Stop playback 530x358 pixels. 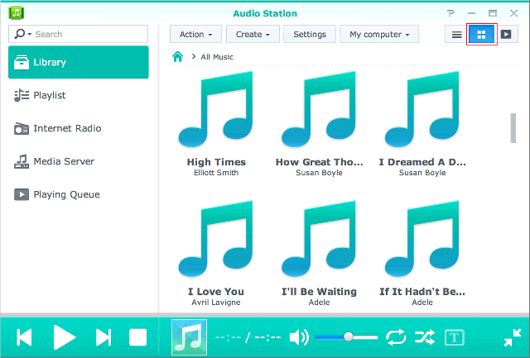point(138,337)
